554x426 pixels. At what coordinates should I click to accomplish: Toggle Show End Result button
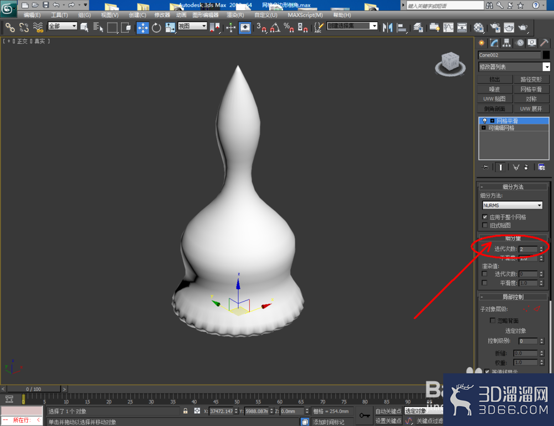pos(500,167)
